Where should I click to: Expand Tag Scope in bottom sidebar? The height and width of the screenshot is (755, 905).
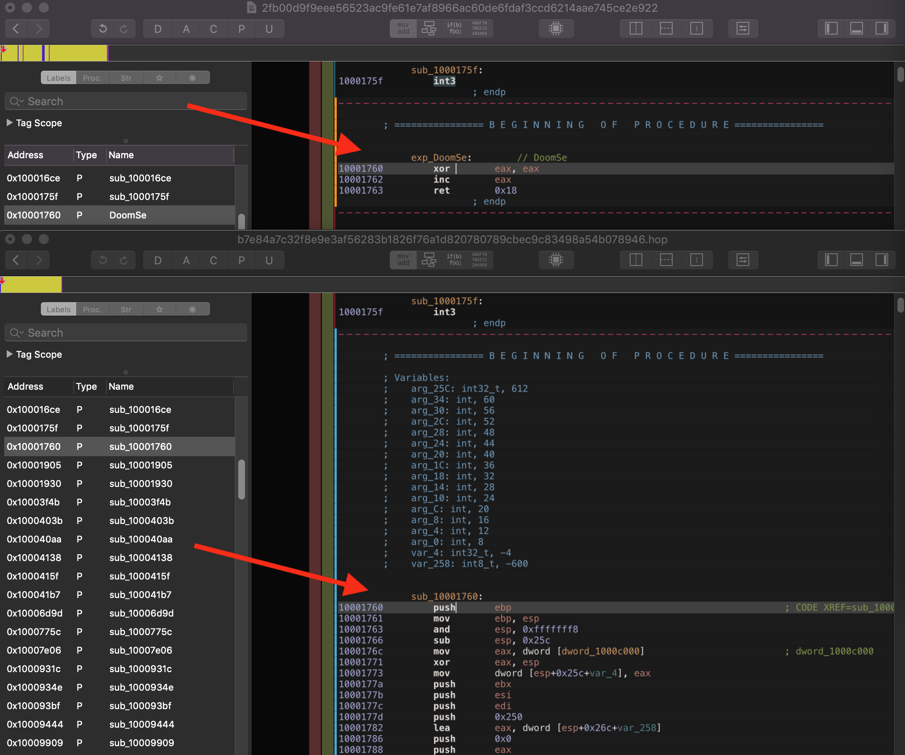(x=10, y=354)
